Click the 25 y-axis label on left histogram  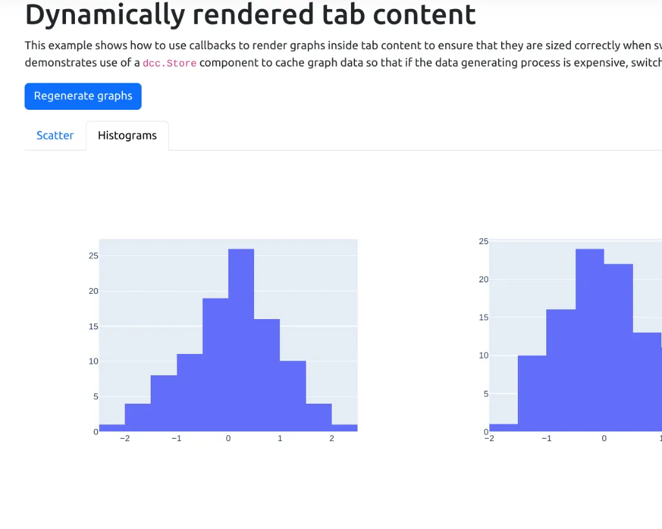(x=93, y=256)
